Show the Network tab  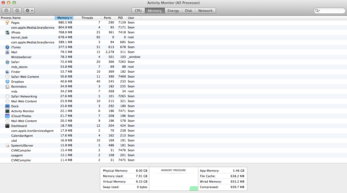pos(205,11)
